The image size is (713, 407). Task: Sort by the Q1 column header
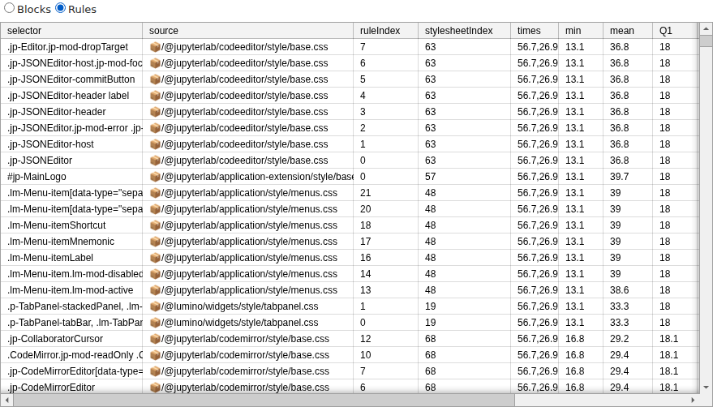[675, 31]
